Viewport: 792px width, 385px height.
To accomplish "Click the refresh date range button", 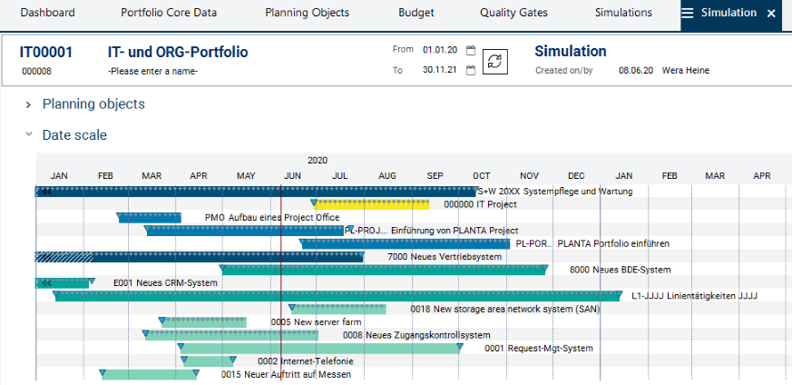I will click(x=495, y=61).
